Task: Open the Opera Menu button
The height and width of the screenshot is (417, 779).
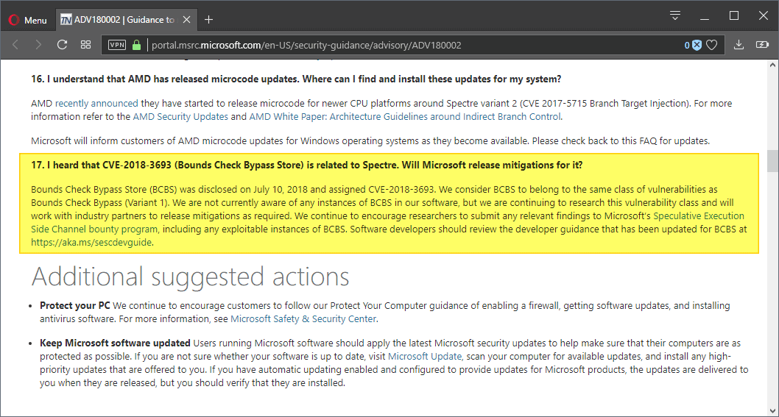Action: [x=28, y=20]
